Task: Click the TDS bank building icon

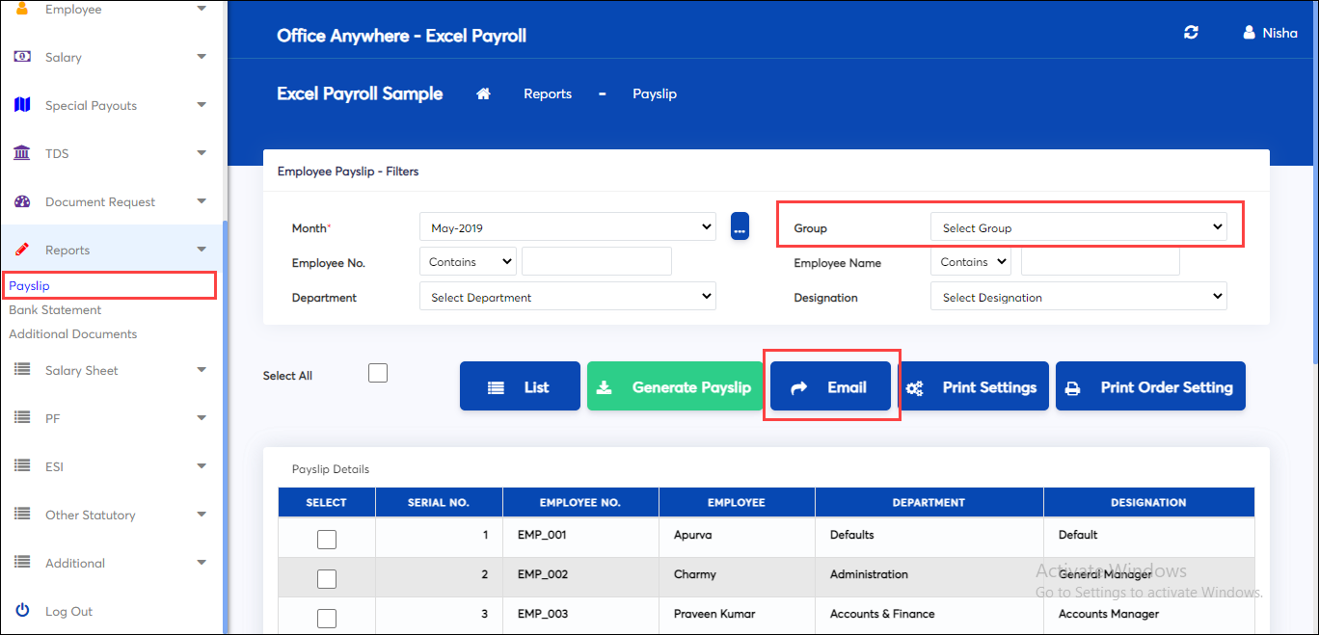Action: (22, 153)
